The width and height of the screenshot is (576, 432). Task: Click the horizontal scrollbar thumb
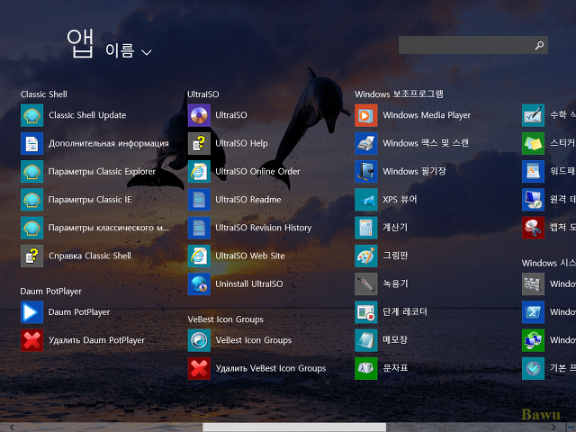point(294,427)
